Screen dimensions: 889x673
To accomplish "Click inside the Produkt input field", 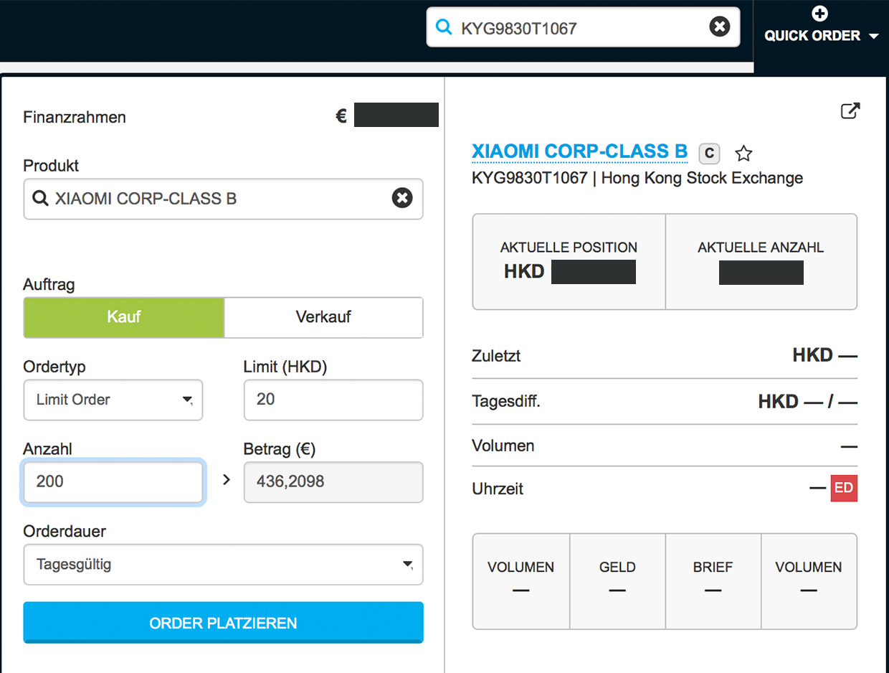I will coord(223,199).
